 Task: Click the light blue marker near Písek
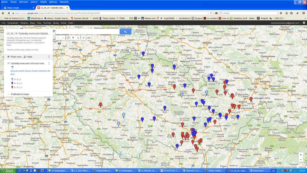[x=118, y=123]
